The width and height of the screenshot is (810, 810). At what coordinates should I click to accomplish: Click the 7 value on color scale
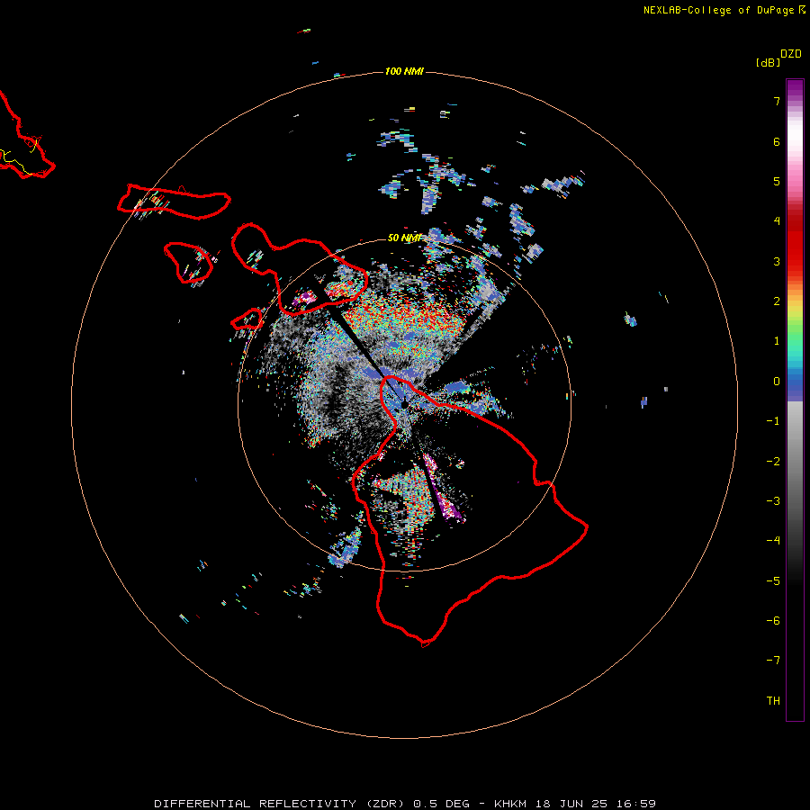(777, 101)
